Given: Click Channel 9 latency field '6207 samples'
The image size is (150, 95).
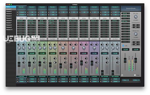Looking at the screenshot, I should pos(105,76).
